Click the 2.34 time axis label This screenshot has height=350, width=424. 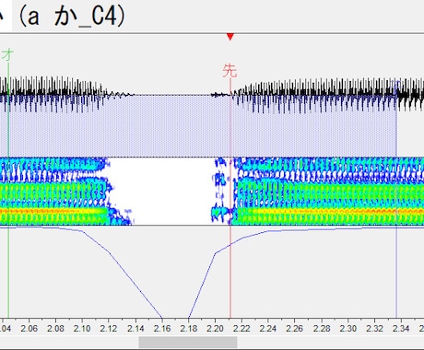tap(401, 329)
